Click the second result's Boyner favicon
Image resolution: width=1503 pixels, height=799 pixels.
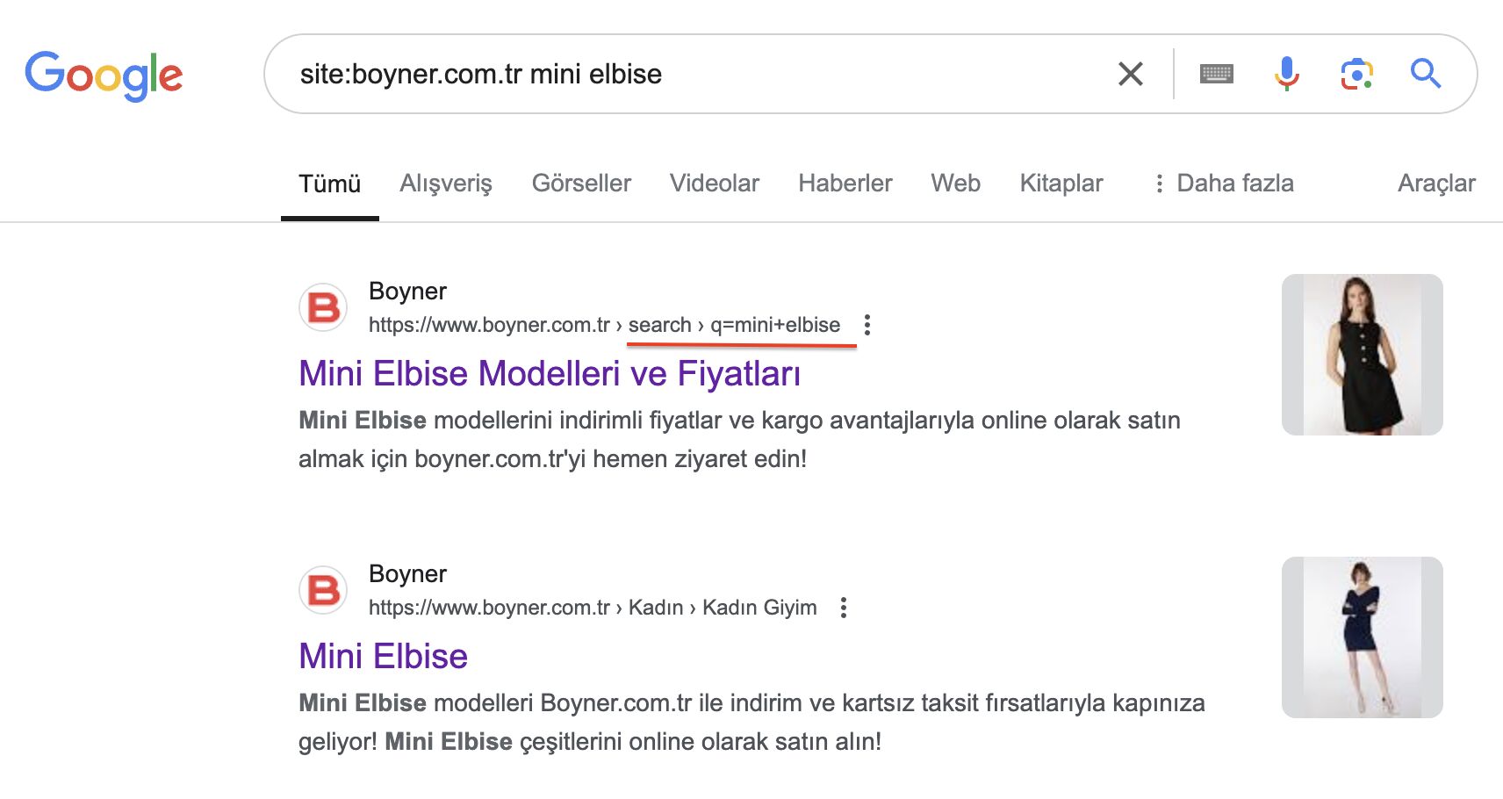click(324, 590)
